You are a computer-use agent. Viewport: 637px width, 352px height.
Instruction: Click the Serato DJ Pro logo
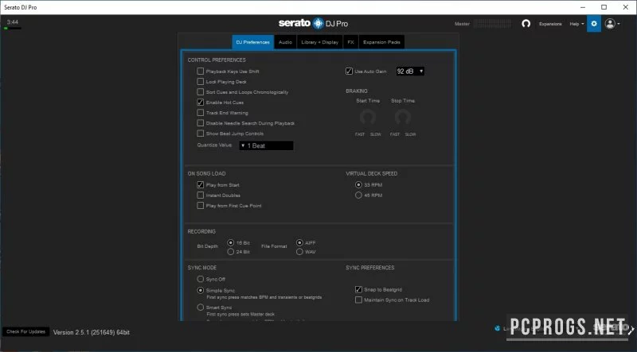pos(313,23)
